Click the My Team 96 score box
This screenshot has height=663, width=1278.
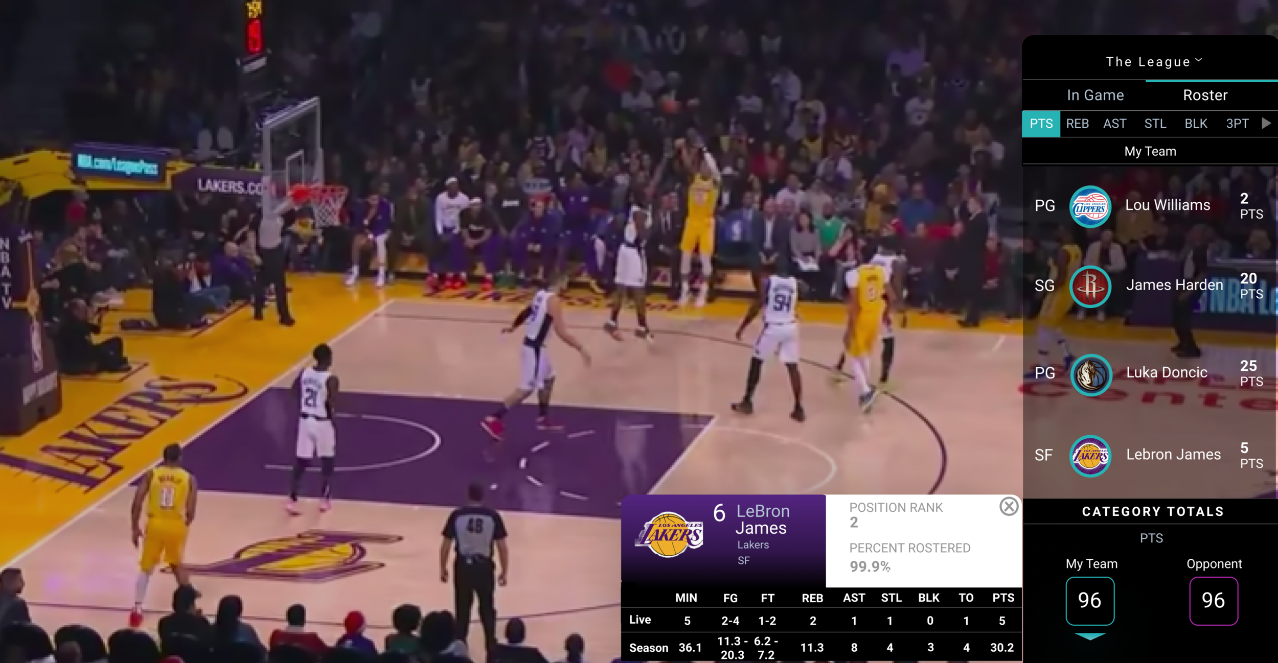(1090, 601)
